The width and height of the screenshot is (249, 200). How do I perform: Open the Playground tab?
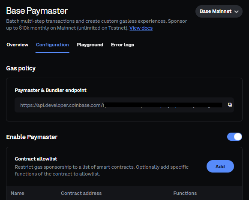pyautogui.click(x=90, y=45)
